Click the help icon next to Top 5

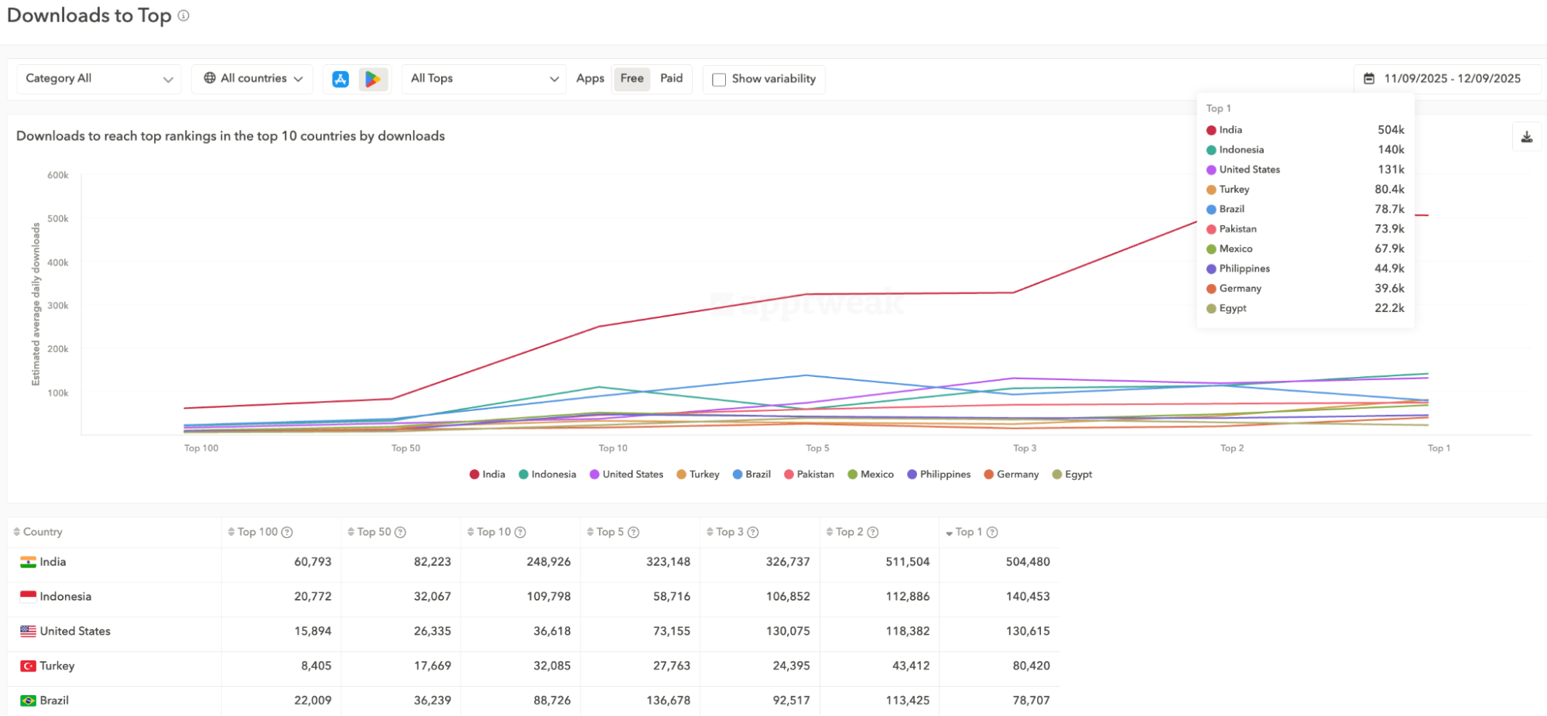pyautogui.click(x=633, y=533)
